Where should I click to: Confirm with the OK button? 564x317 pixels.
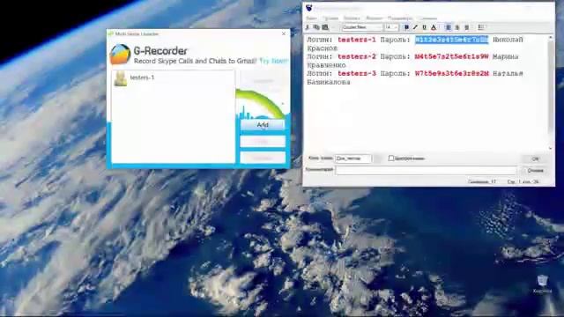pyautogui.click(x=535, y=158)
